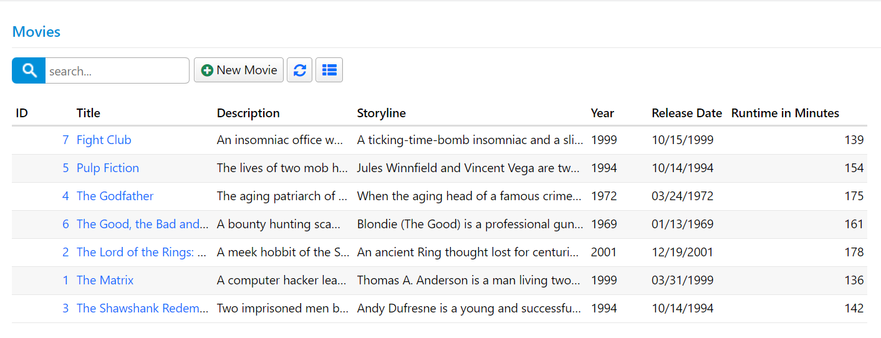Click runtime value 139
Viewport: 881px width, 338px height.
pos(854,140)
